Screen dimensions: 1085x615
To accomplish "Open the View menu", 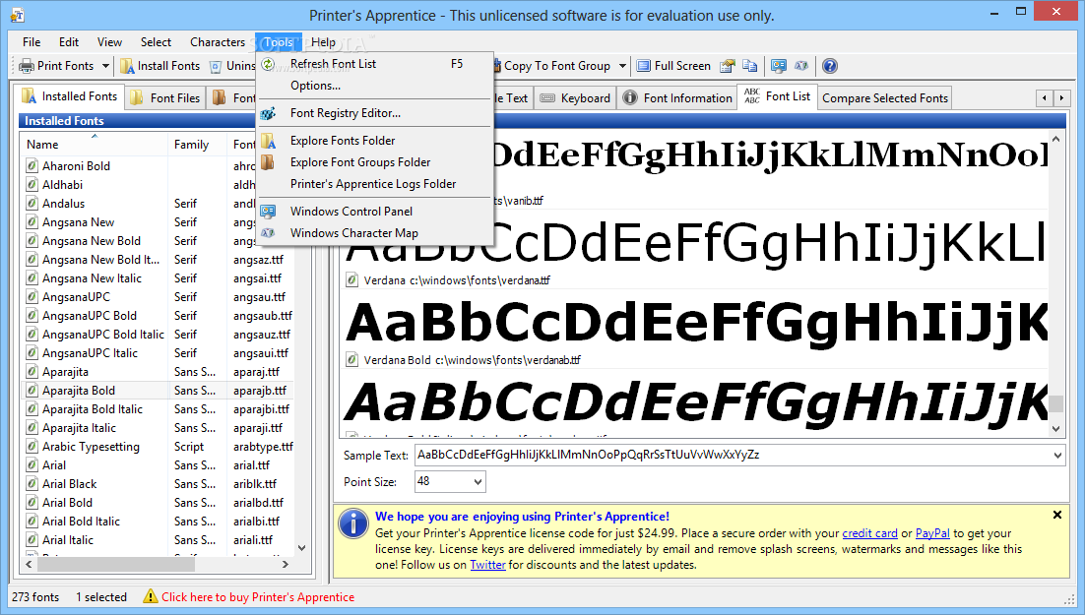I will click(x=109, y=42).
